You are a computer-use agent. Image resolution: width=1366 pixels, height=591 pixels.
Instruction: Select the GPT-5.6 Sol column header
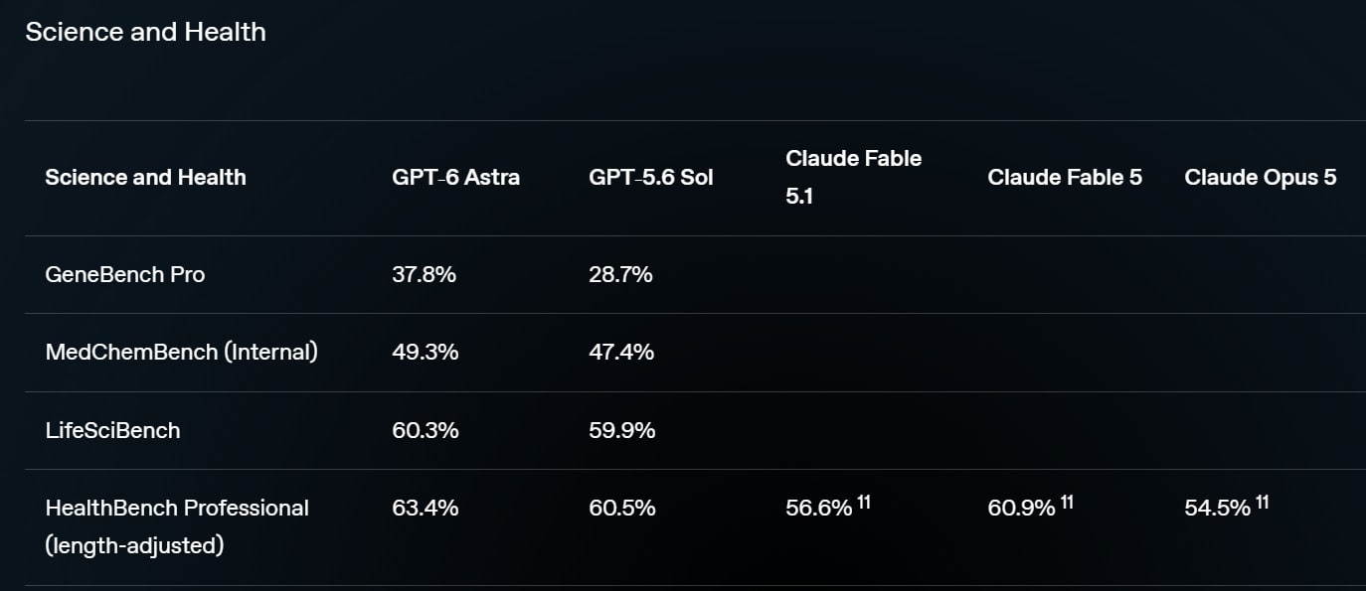(651, 178)
